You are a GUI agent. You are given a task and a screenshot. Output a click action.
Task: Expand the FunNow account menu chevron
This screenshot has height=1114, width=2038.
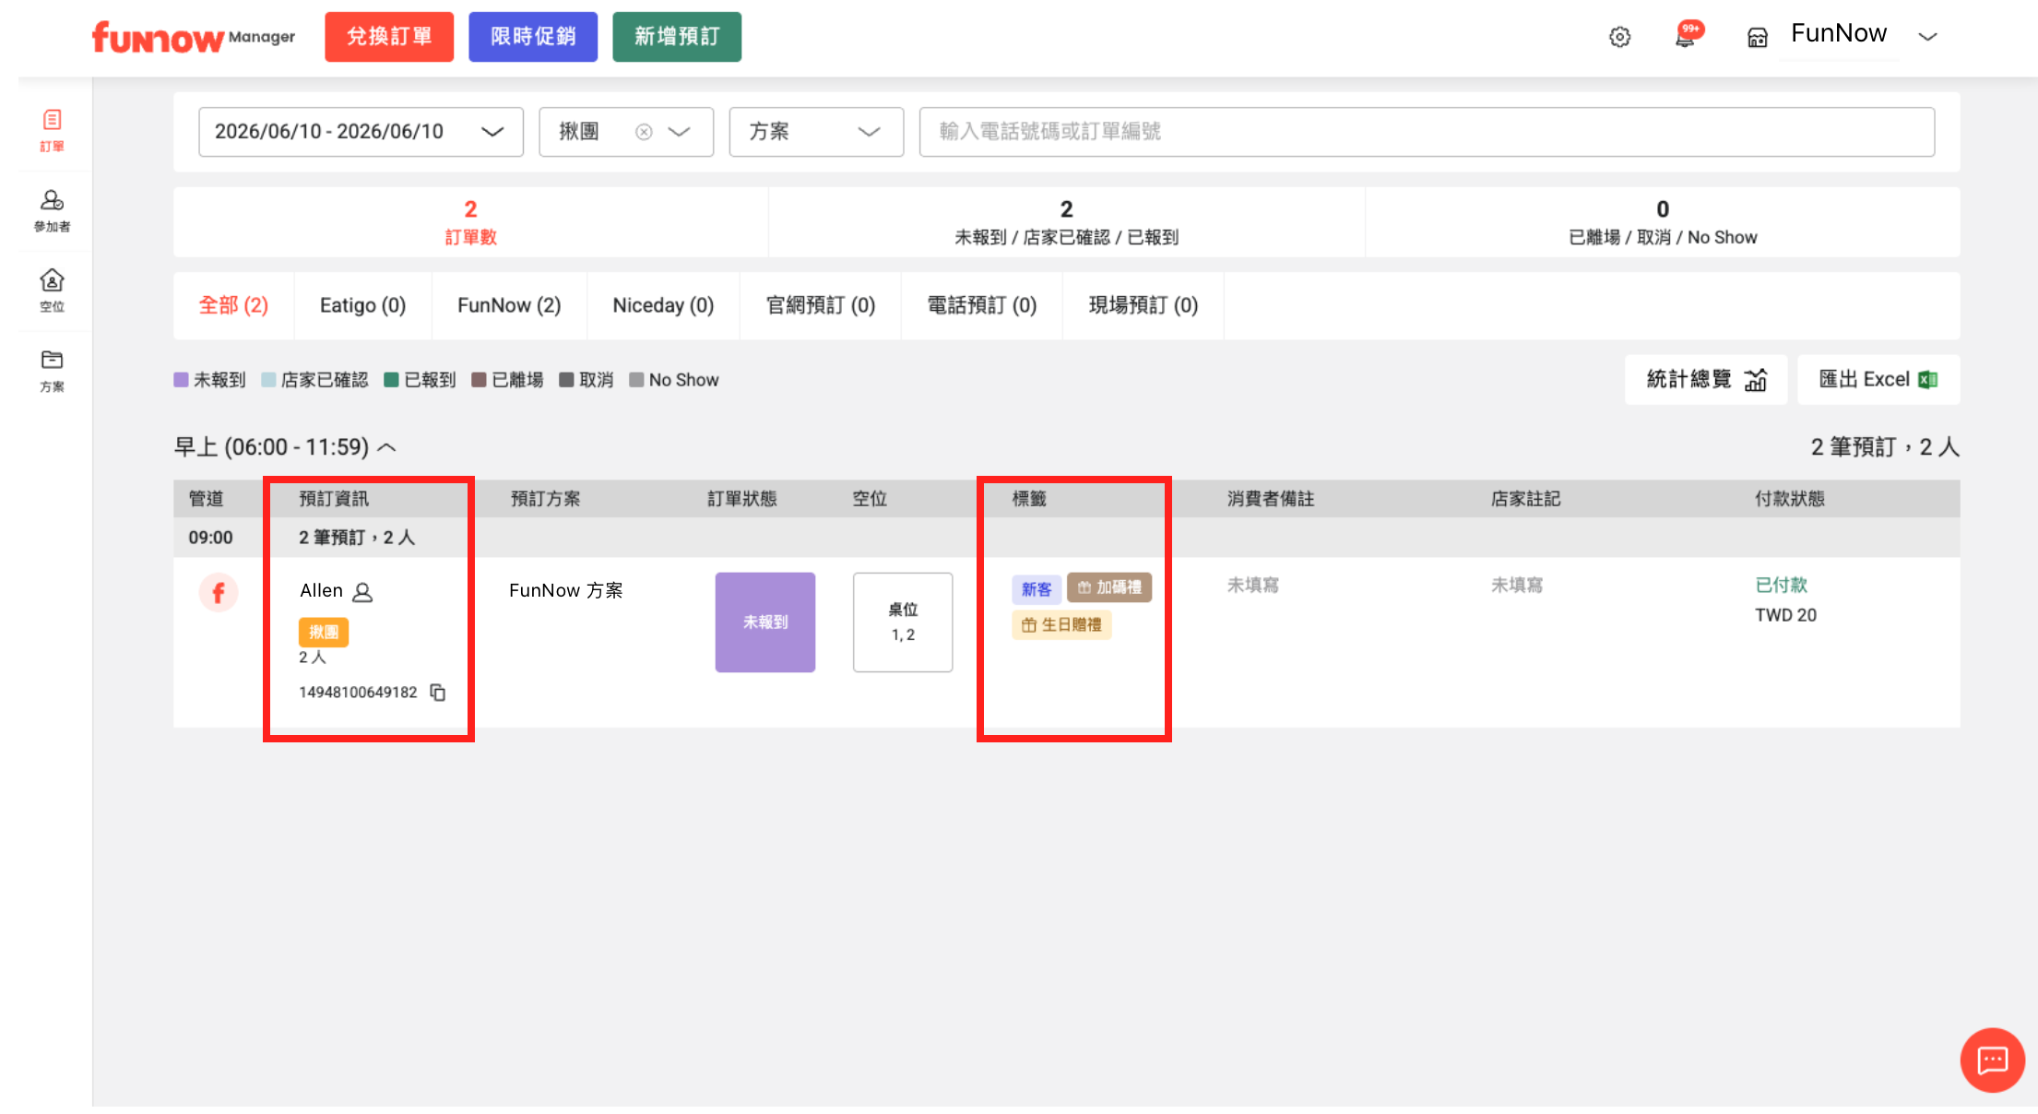tap(1927, 37)
